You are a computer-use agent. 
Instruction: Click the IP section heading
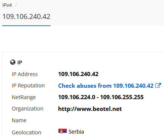(20, 62)
